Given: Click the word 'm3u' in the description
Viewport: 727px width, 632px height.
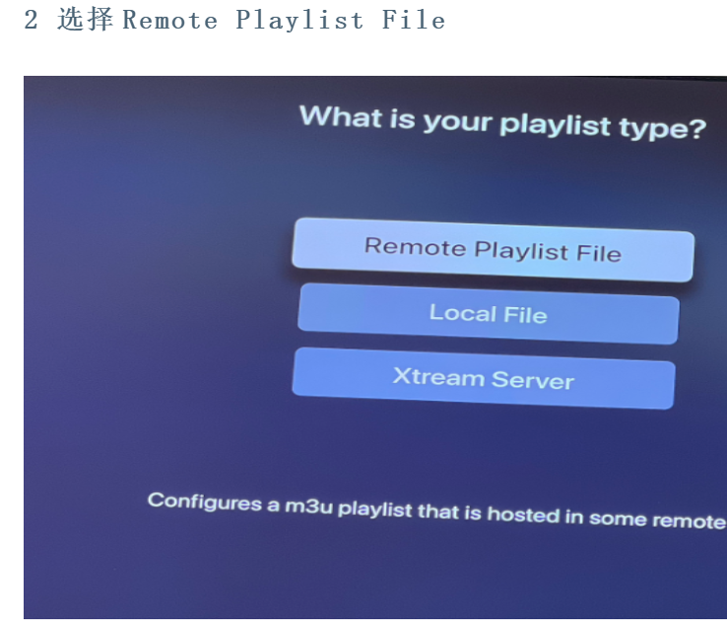Looking at the screenshot, I should (x=308, y=505).
